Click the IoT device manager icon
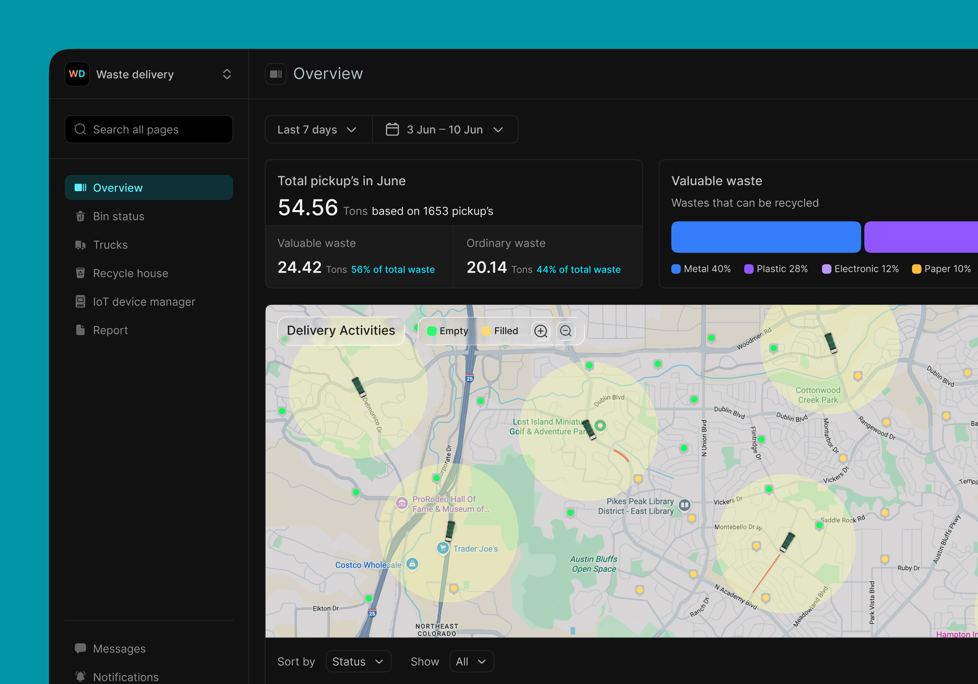This screenshot has height=684, width=978. pos(81,301)
